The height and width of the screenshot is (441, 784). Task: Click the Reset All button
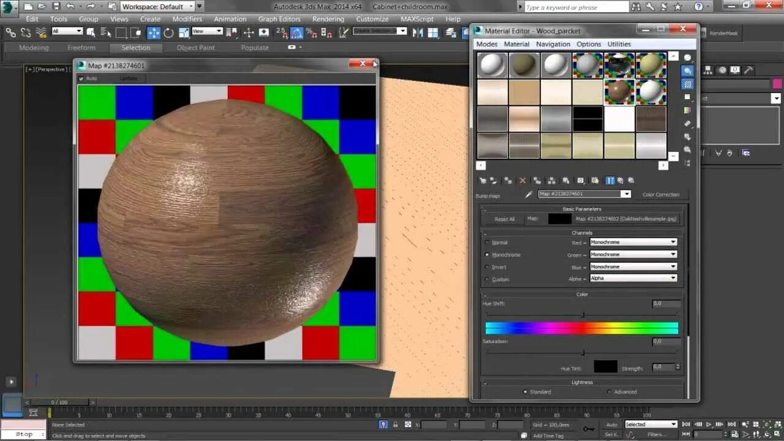click(x=505, y=219)
